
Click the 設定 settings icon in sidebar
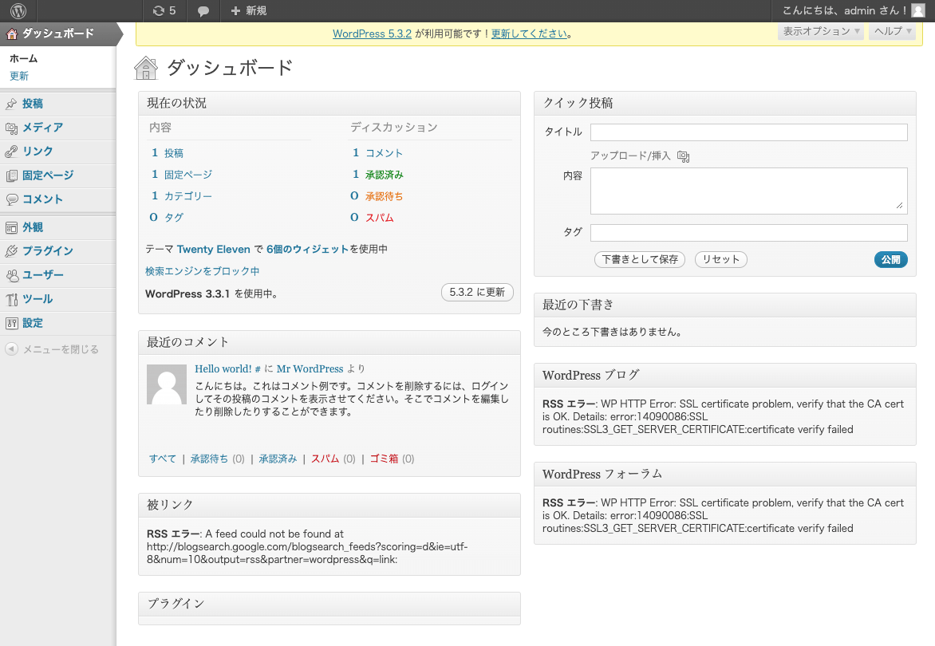(11, 324)
